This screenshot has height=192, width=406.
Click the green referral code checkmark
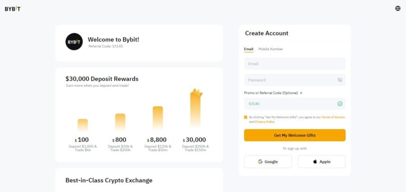pos(340,104)
